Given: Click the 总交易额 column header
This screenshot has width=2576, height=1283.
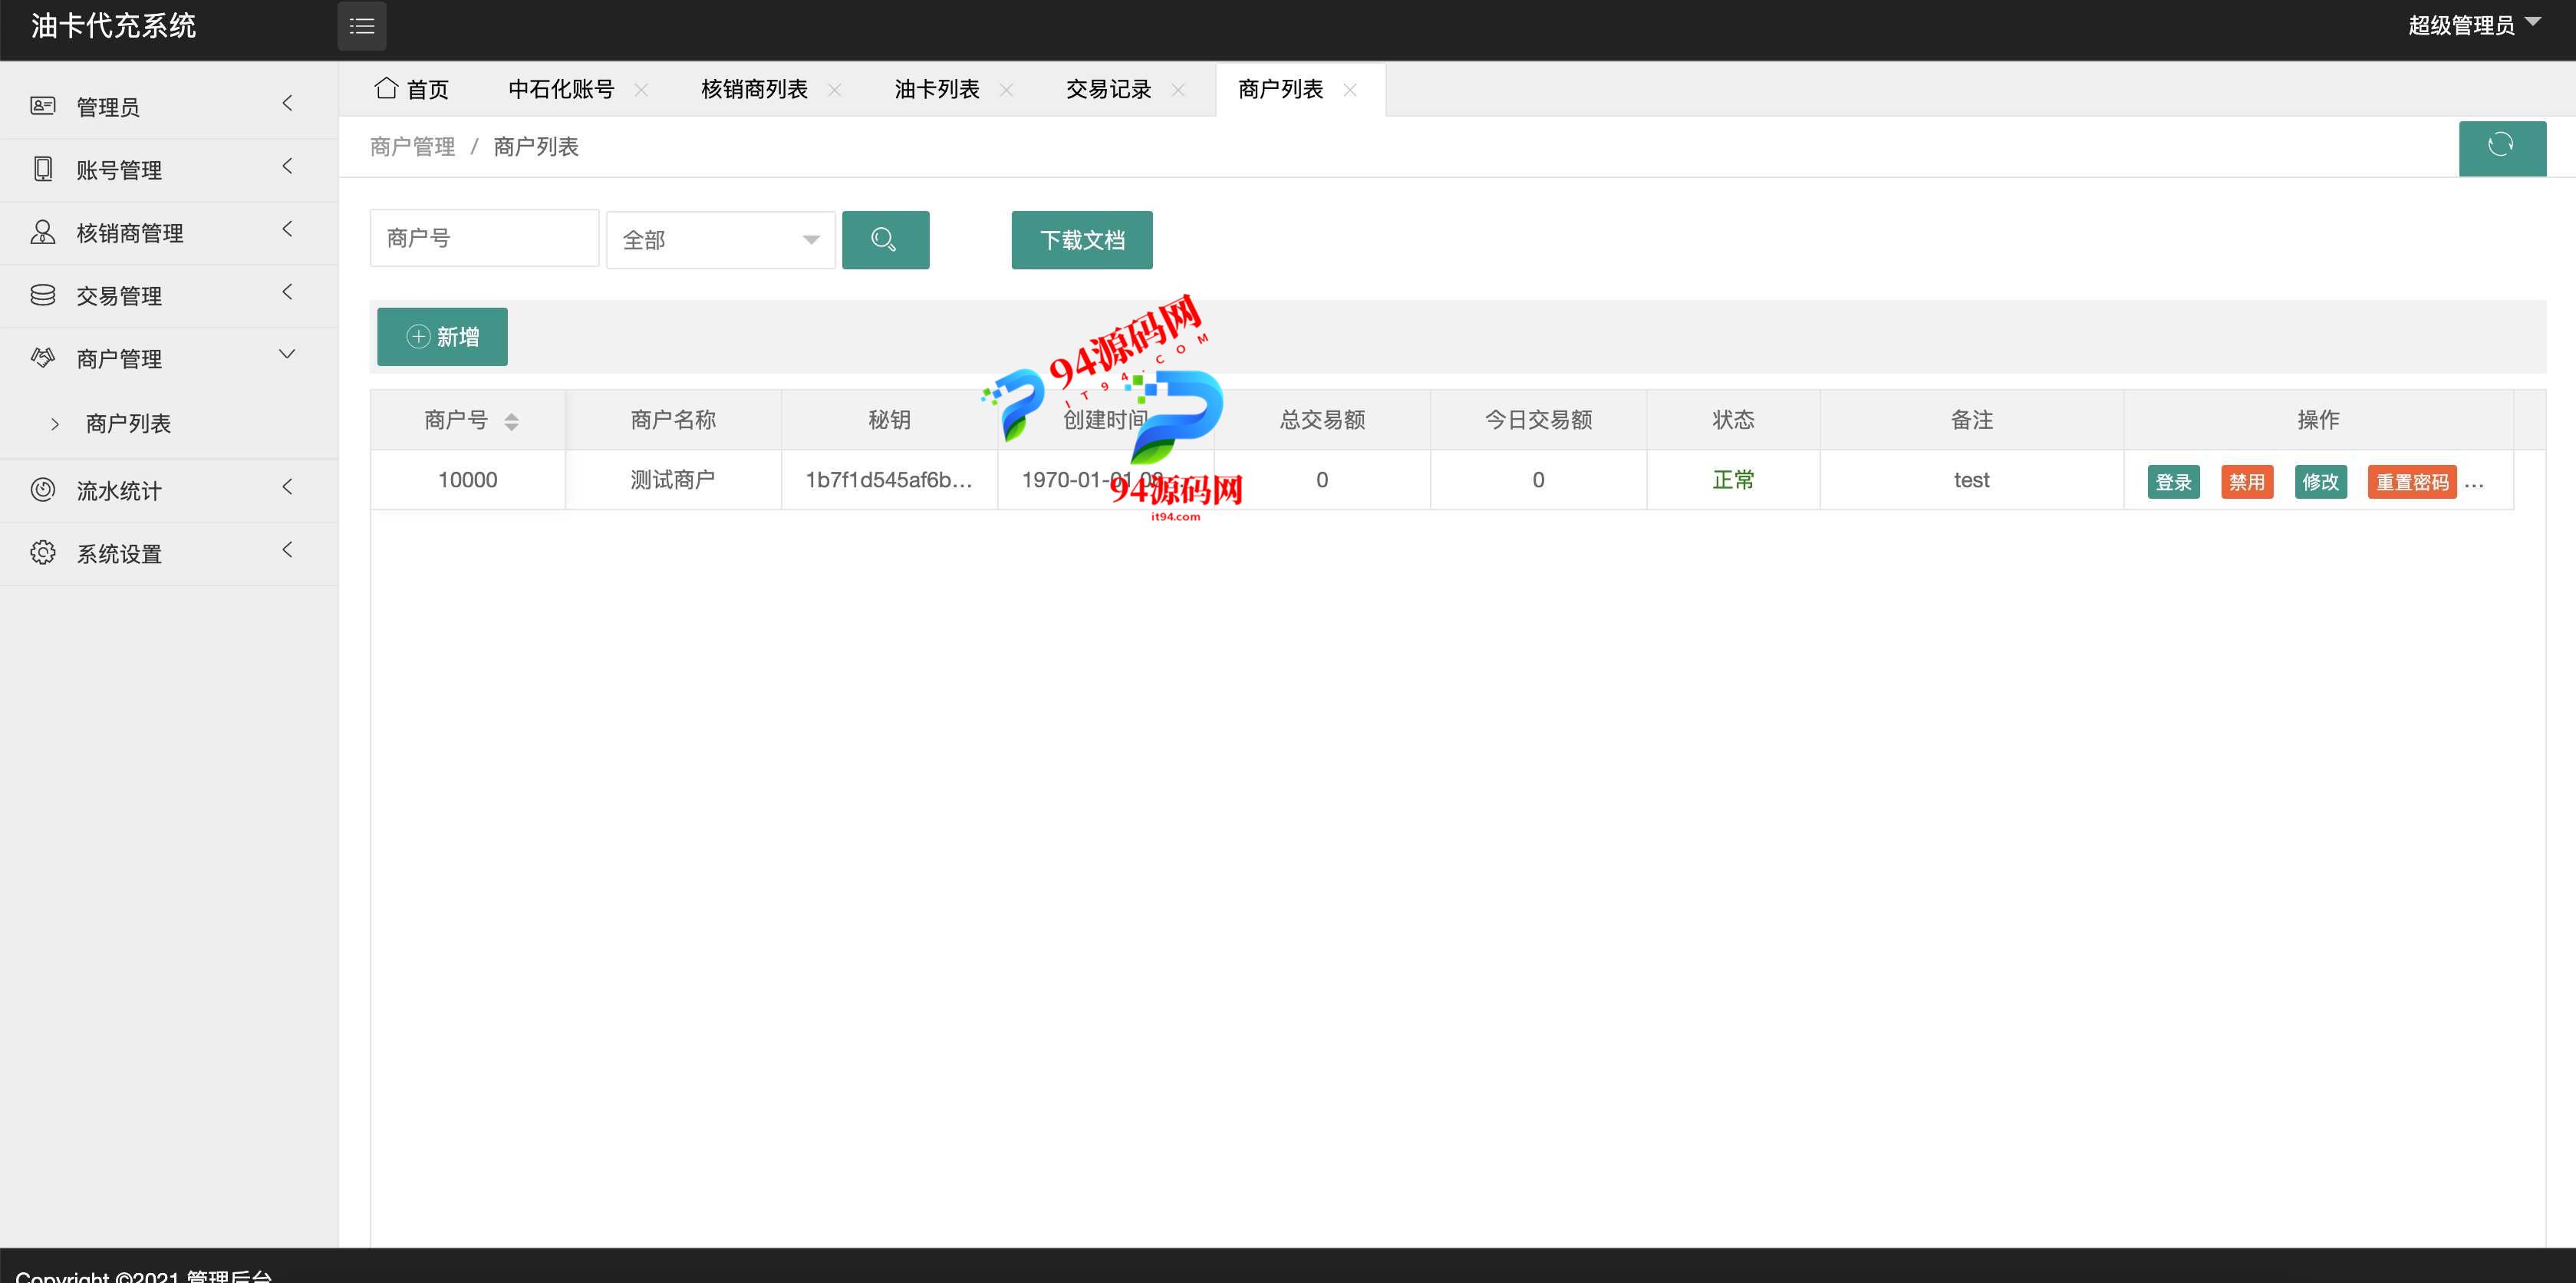Looking at the screenshot, I should coord(1322,420).
